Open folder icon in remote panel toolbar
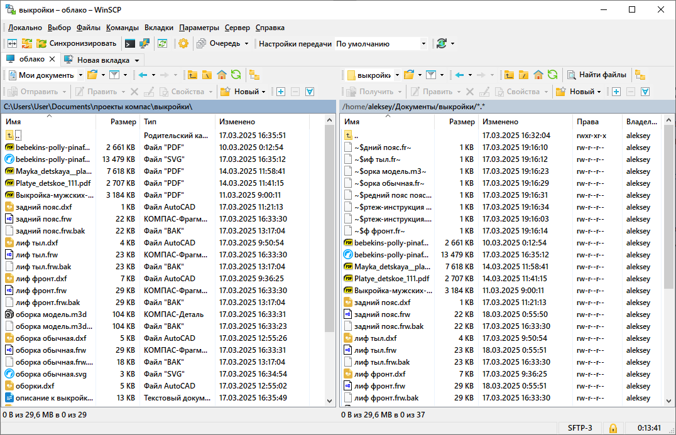Viewport: 676px width, 435px height. (x=409, y=75)
